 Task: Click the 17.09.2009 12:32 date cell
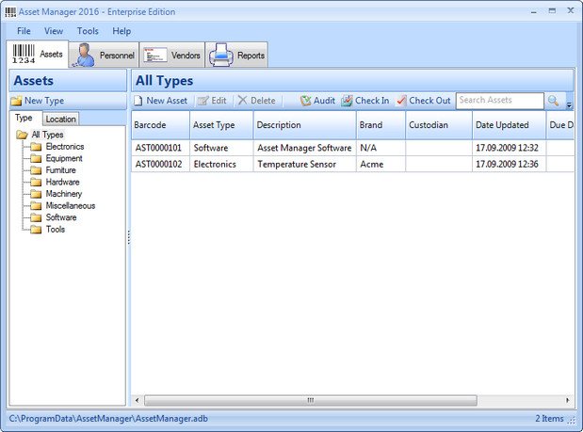pos(509,148)
